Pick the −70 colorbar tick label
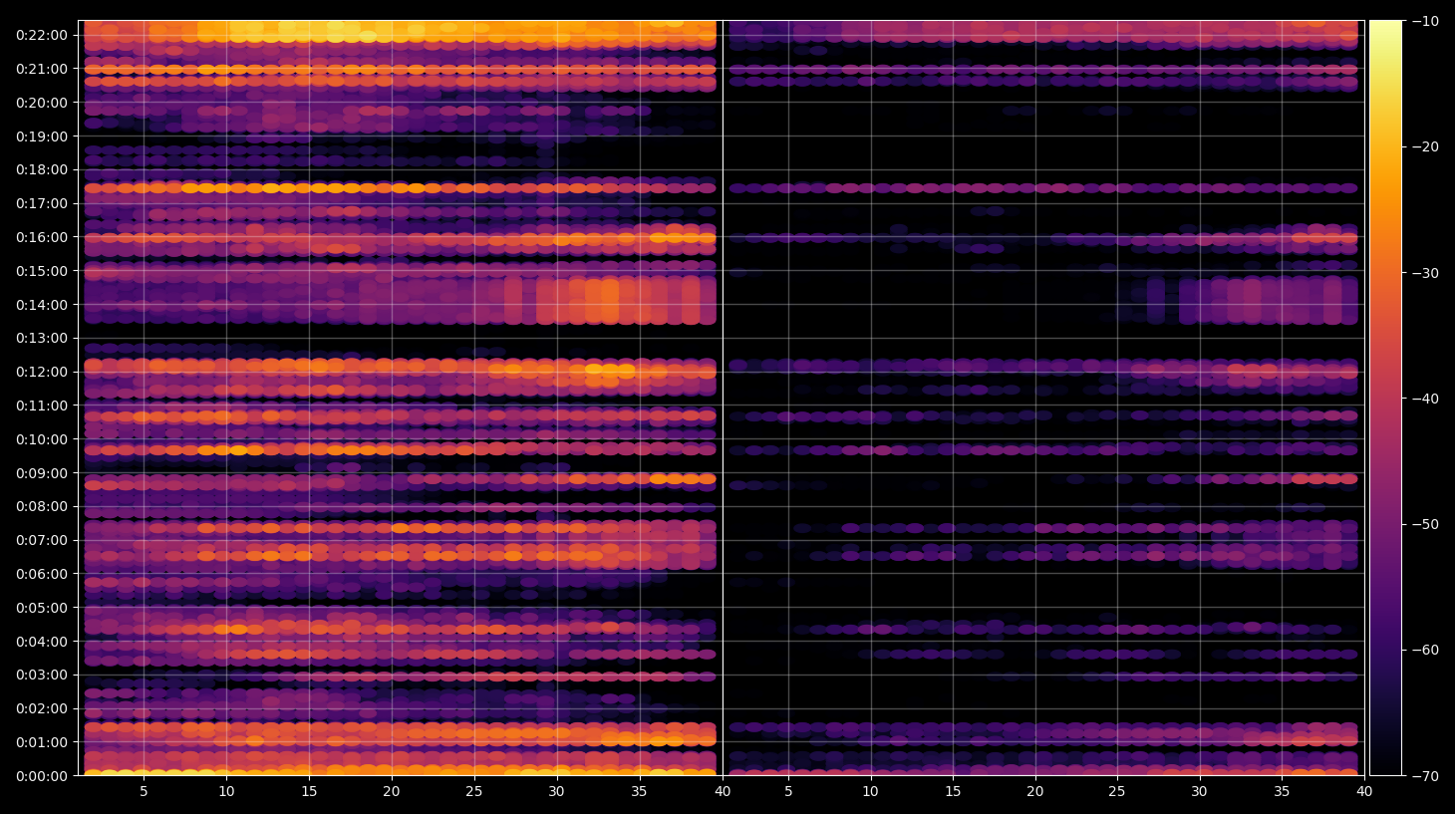Viewport: 1455px width, 814px height. [x=1426, y=775]
